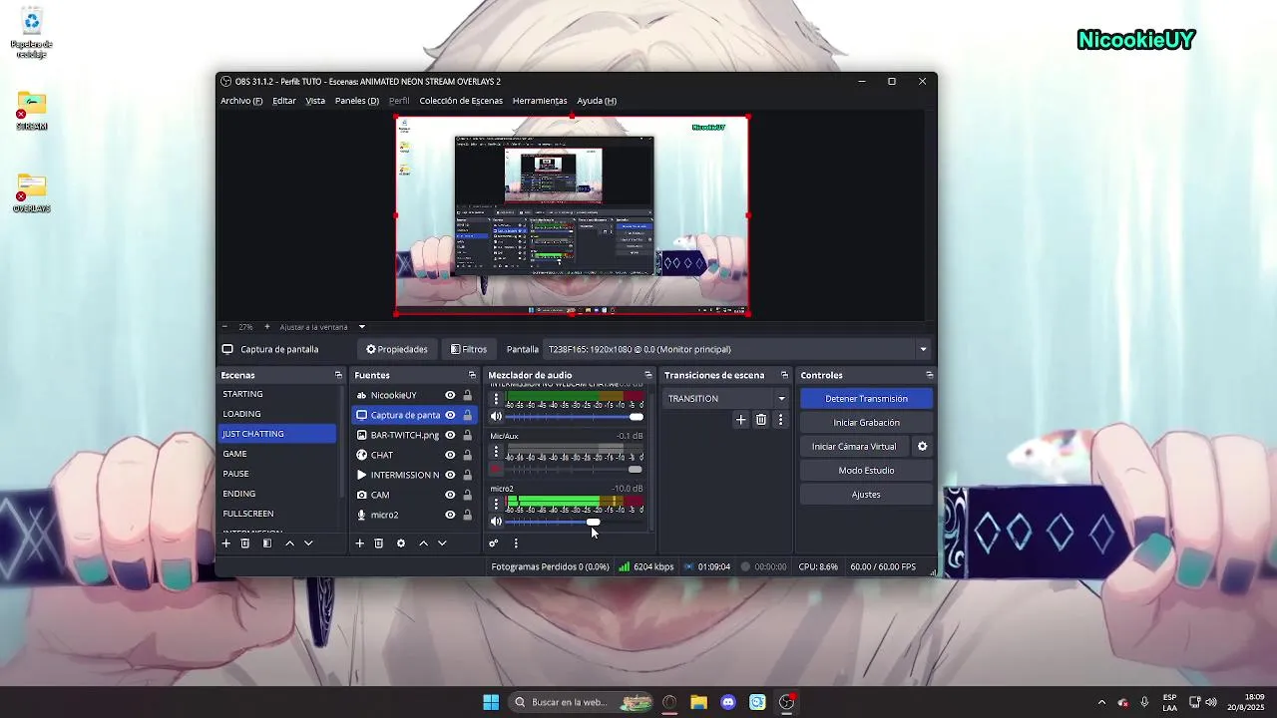Add a new scene with the plus icon
This screenshot has width=1277, height=718.
pyautogui.click(x=226, y=543)
